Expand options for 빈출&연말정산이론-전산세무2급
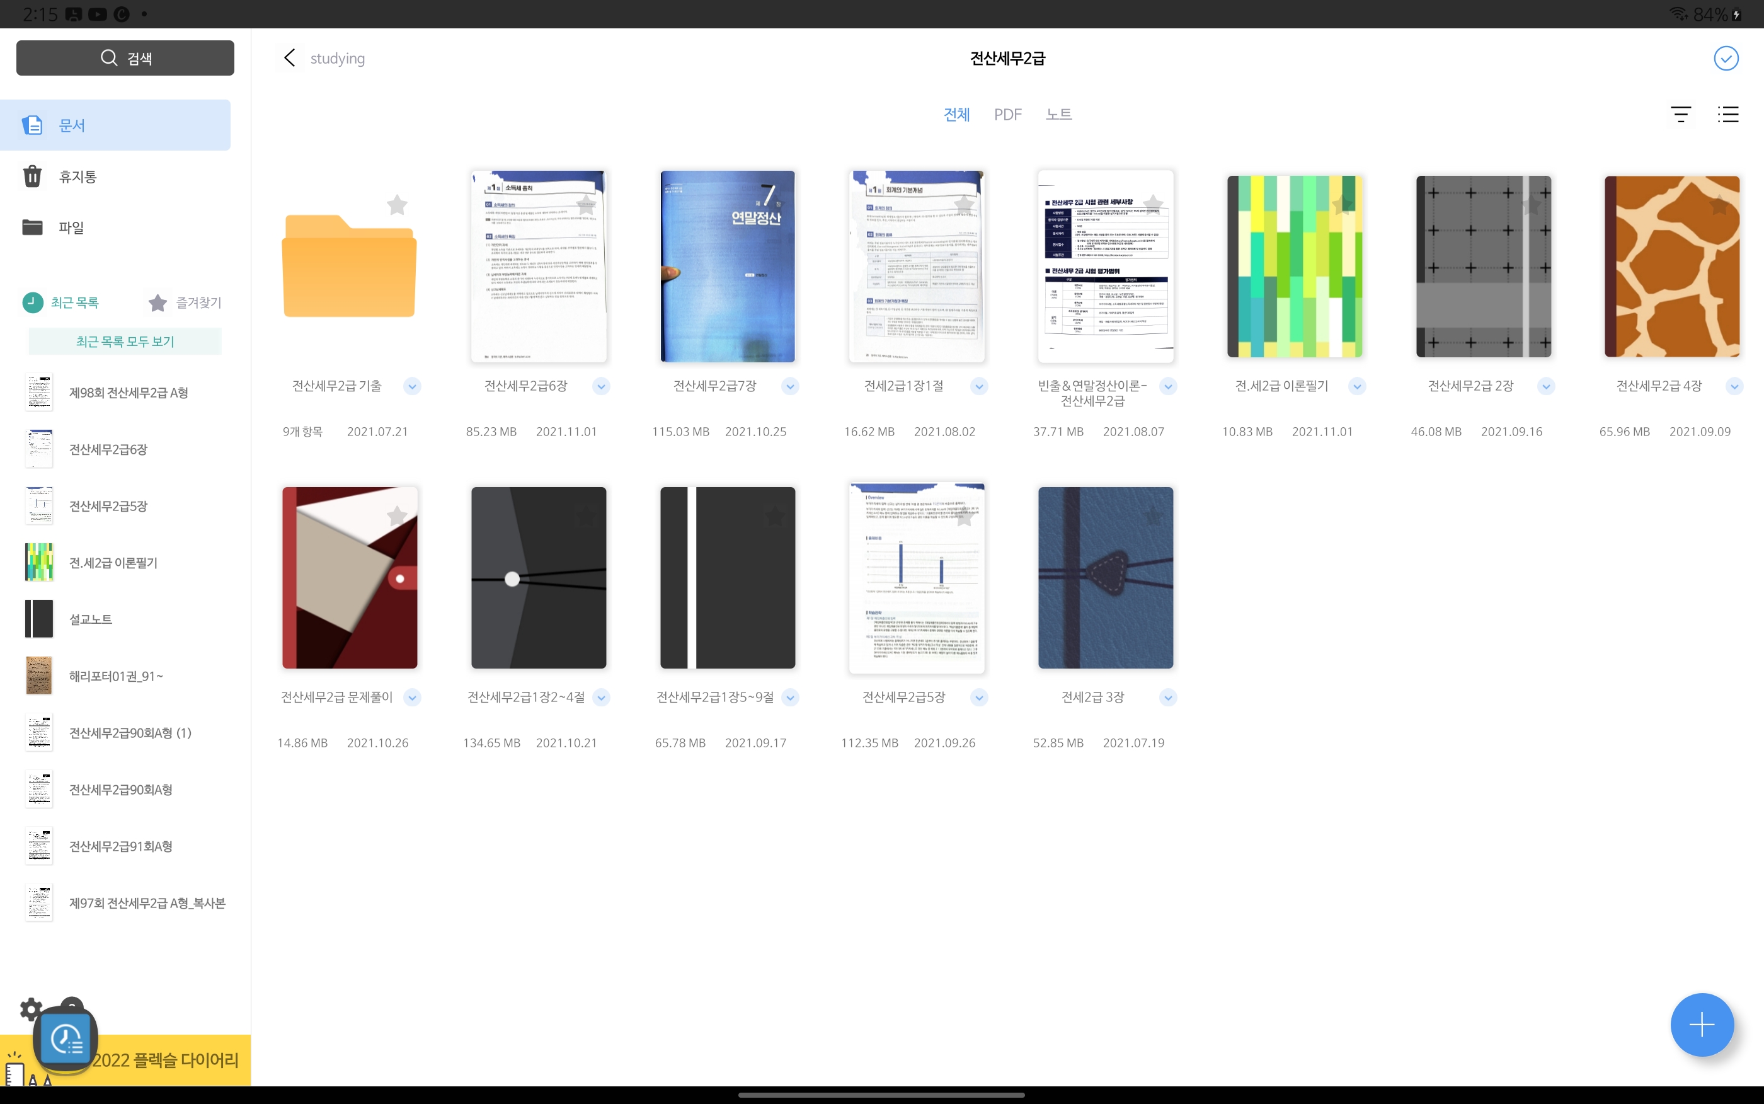The width and height of the screenshot is (1764, 1104). (1169, 386)
